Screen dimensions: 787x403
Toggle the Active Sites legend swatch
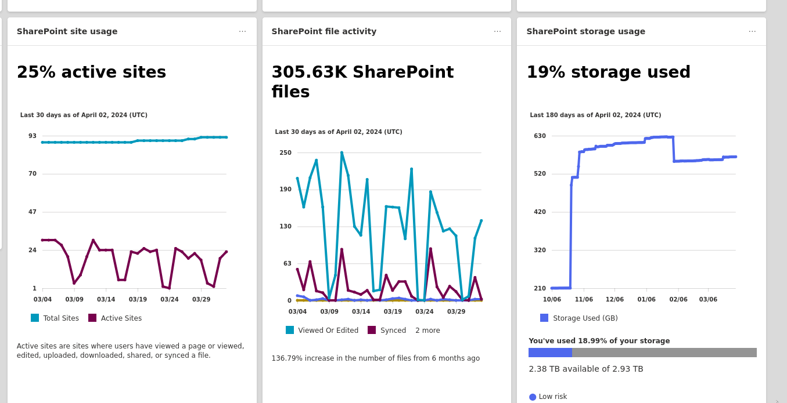[92, 318]
